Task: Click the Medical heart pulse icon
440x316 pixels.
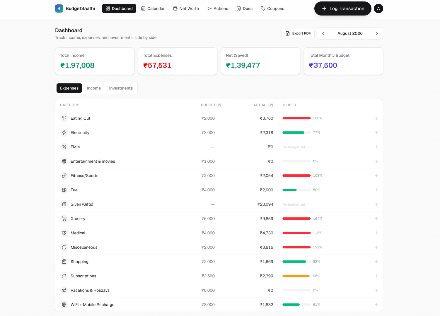Action: click(64, 233)
